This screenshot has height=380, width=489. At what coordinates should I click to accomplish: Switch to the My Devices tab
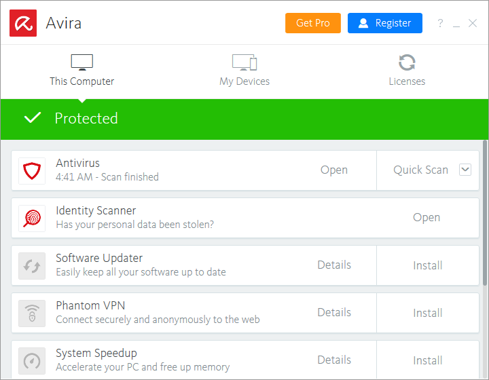(x=244, y=71)
